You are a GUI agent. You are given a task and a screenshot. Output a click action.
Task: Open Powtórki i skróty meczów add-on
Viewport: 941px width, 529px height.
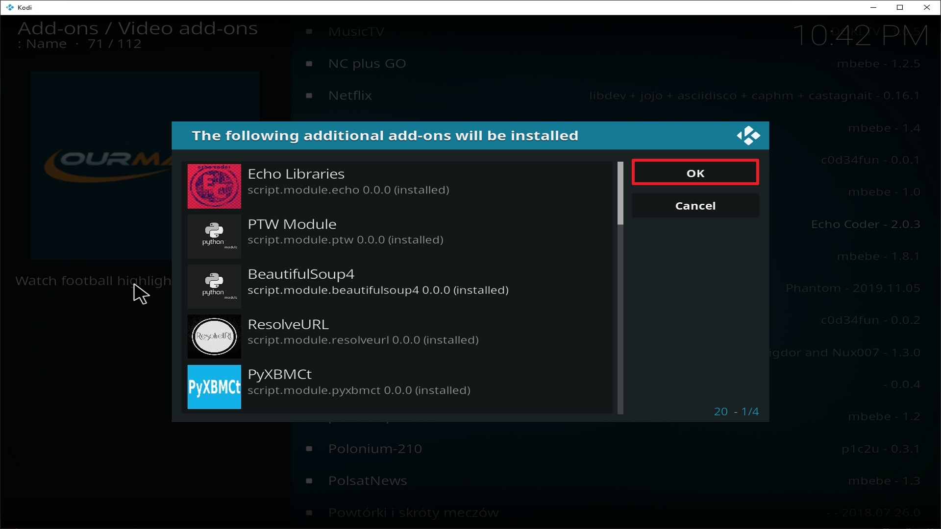413,513
